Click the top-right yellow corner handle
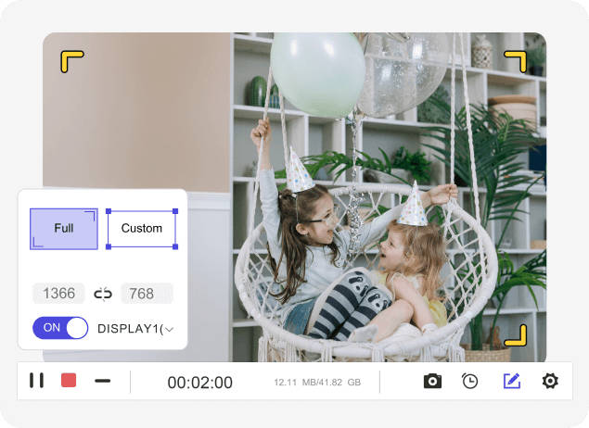Viewport: 589px width, 428px height. pyautogui.click(x=516, y=62)
